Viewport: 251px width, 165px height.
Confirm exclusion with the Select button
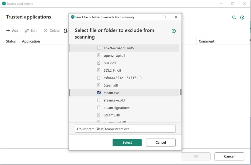(127, 142)
